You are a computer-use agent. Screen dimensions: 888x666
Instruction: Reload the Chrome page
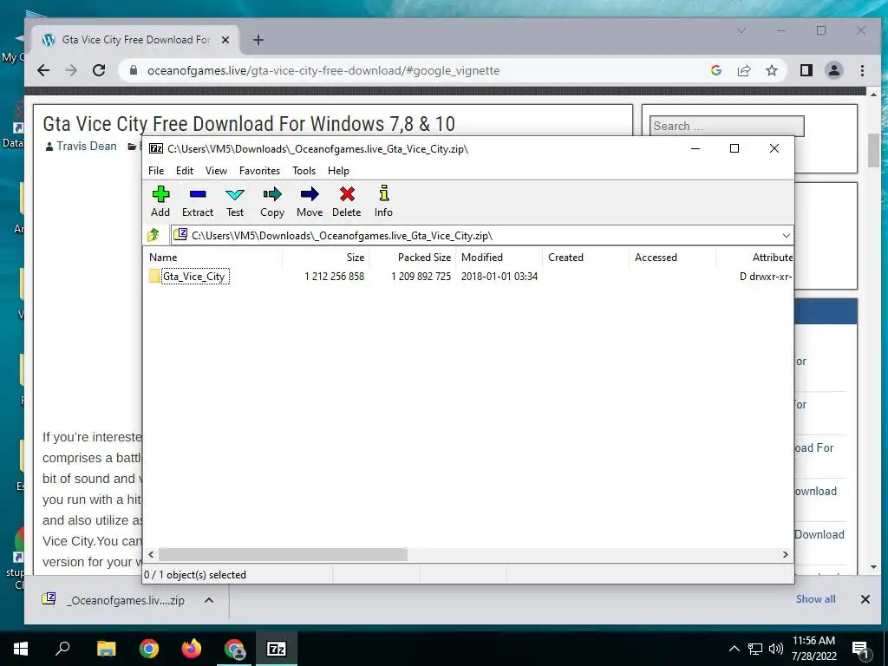99,70
